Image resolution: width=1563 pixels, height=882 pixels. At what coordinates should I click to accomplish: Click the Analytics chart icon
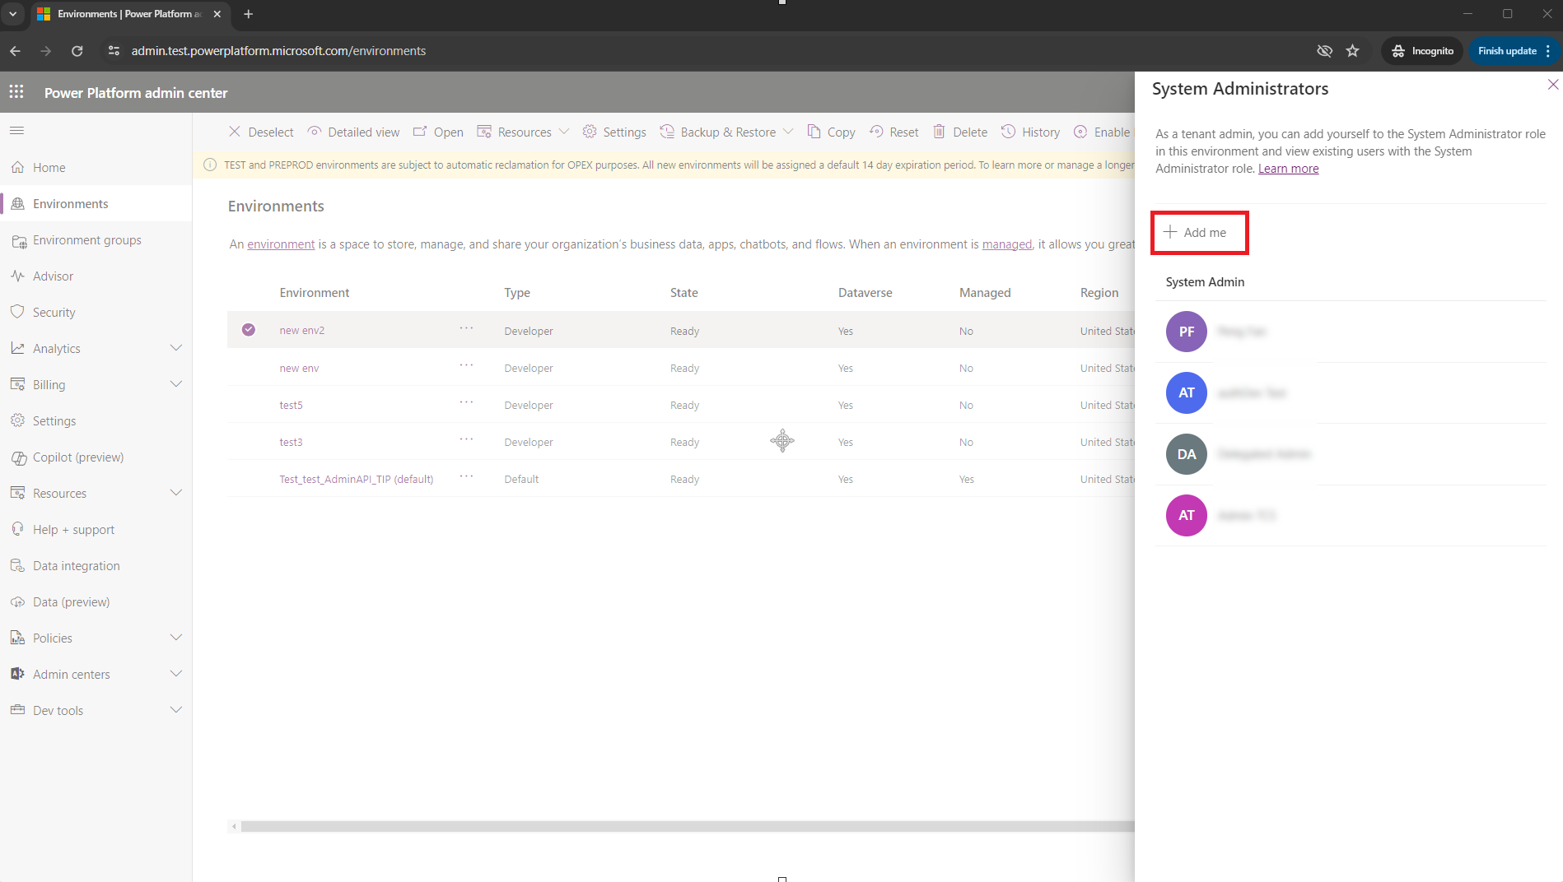click(17, 348)
